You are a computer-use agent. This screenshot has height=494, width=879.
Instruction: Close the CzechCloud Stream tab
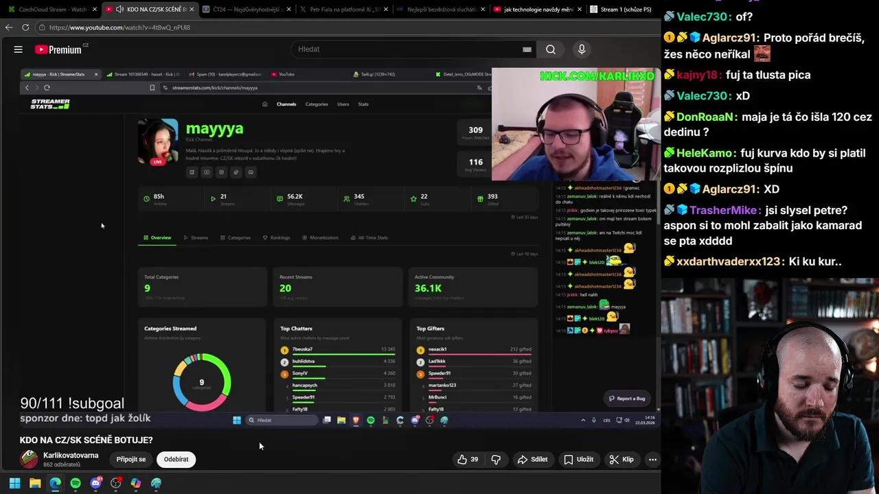(93, 10)
